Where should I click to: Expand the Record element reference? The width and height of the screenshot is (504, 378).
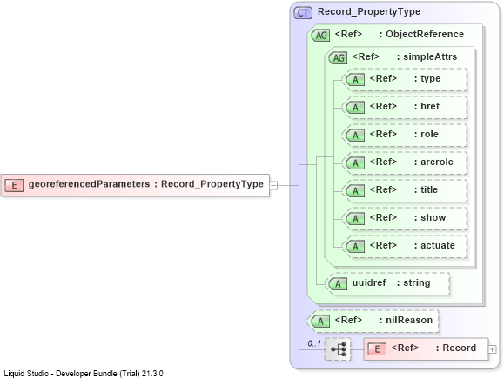pyautogui.click(x=492, y=349)
